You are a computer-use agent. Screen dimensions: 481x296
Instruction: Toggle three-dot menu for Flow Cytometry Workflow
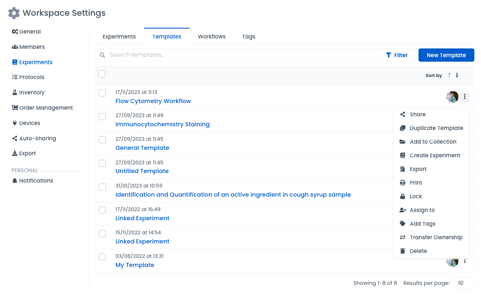click(x=465, y=97)
